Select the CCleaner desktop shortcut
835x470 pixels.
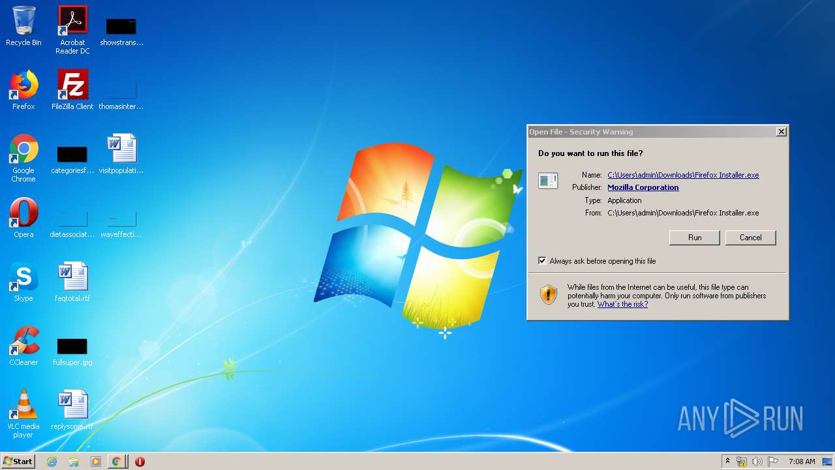coord(23,346)
